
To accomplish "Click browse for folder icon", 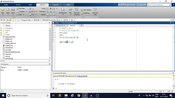I will pos(10,20).
